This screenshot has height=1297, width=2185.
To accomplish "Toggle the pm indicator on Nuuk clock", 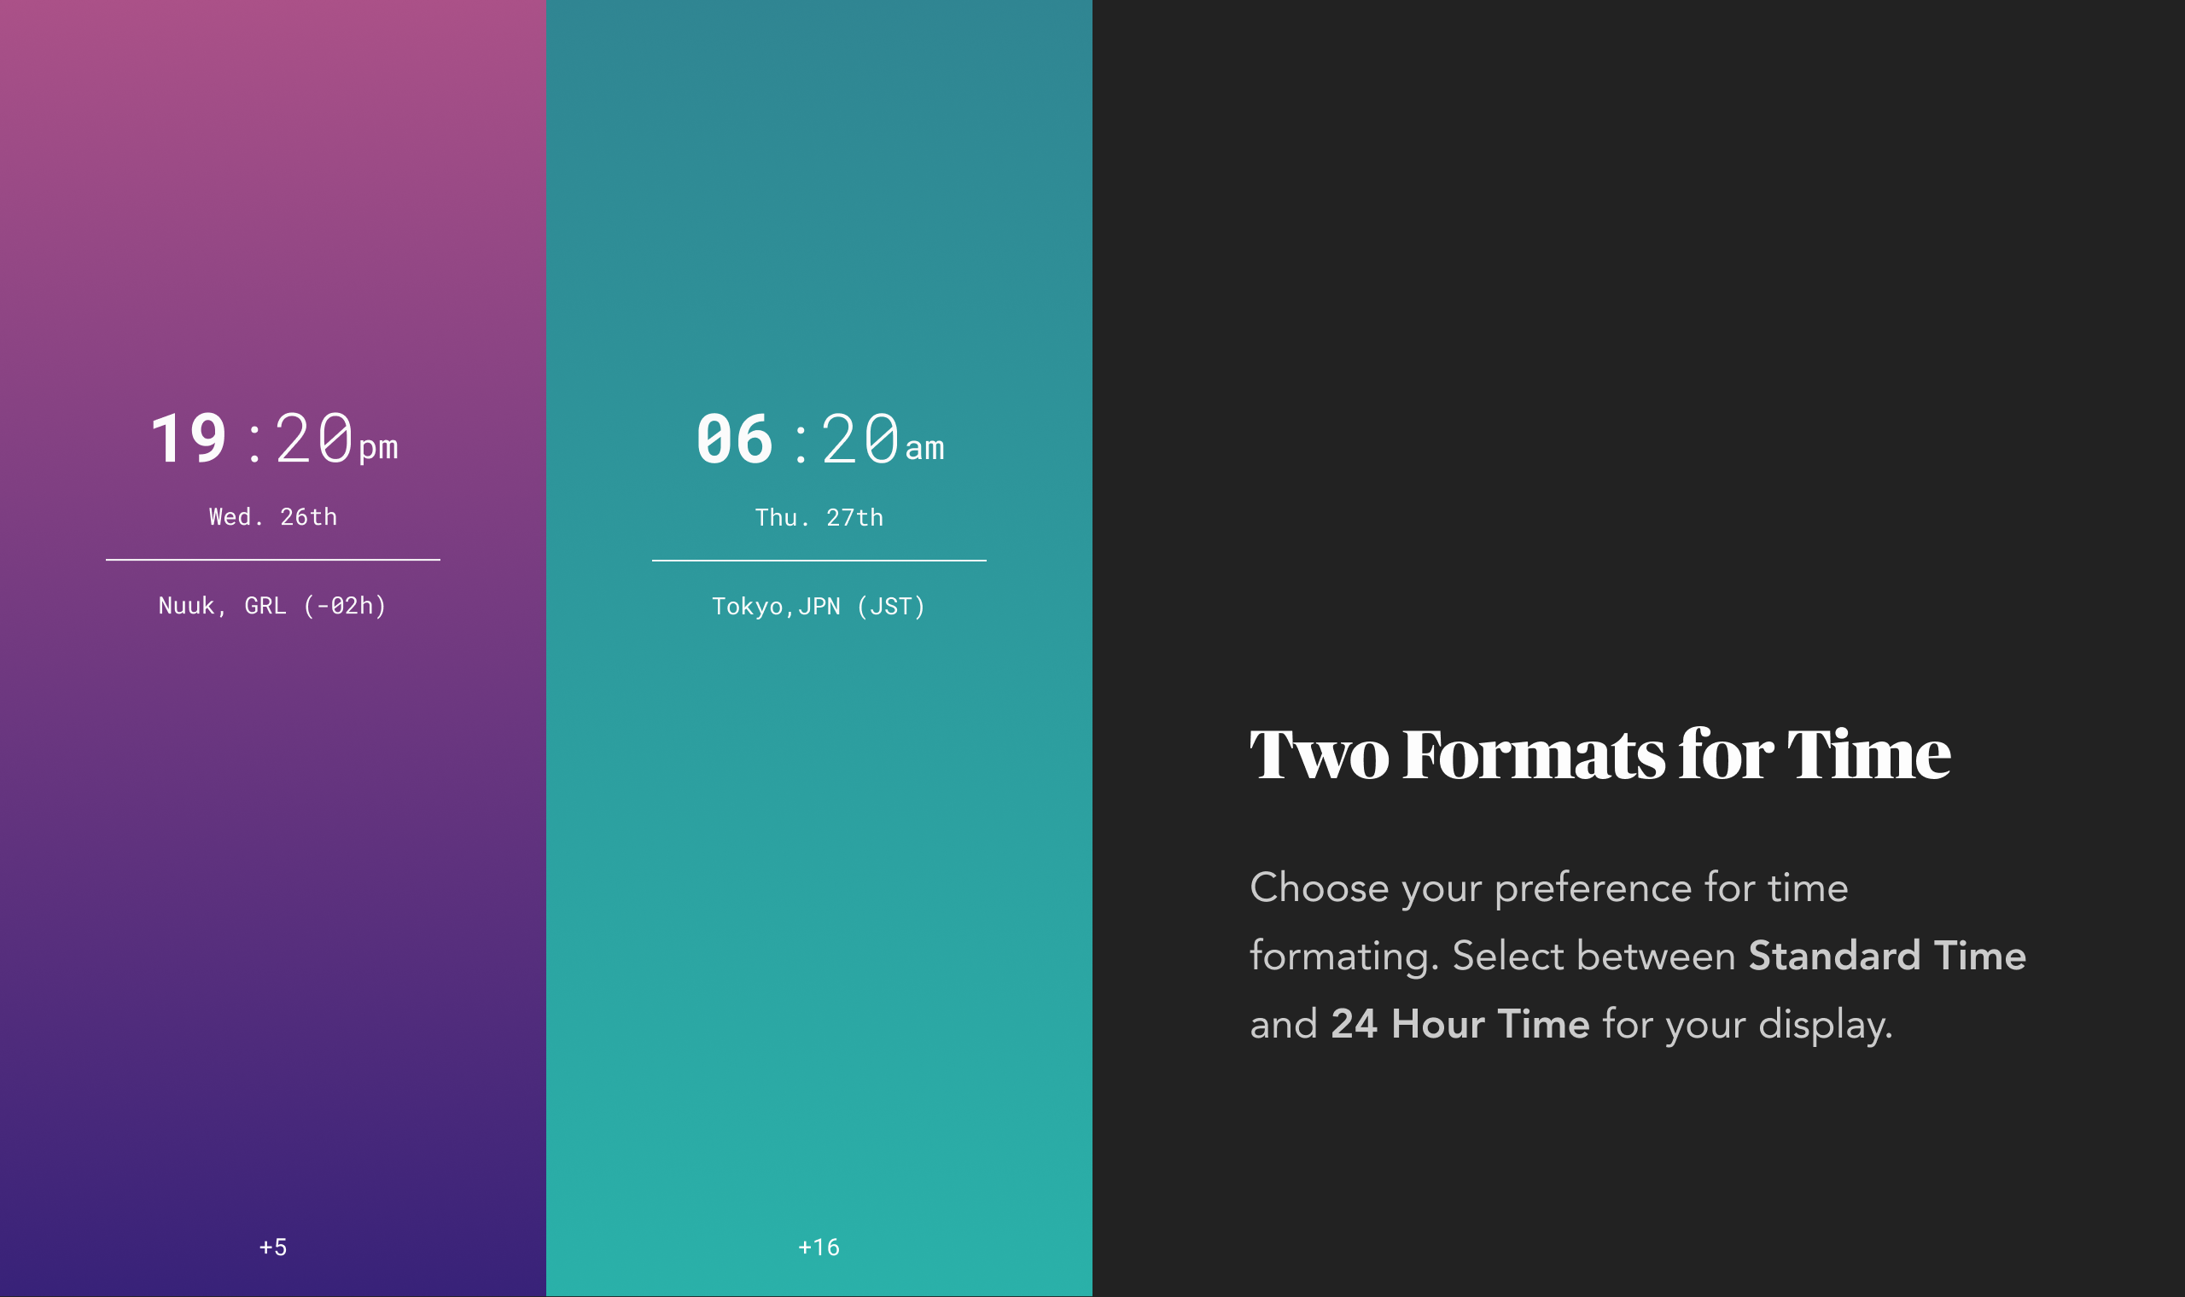I will coord(378,447).
